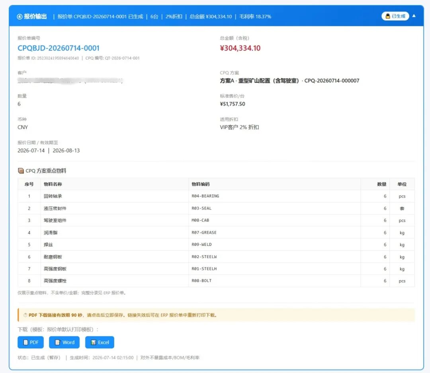Open quotation number CPQBJD-20260714-0001

tap(59, 48)
